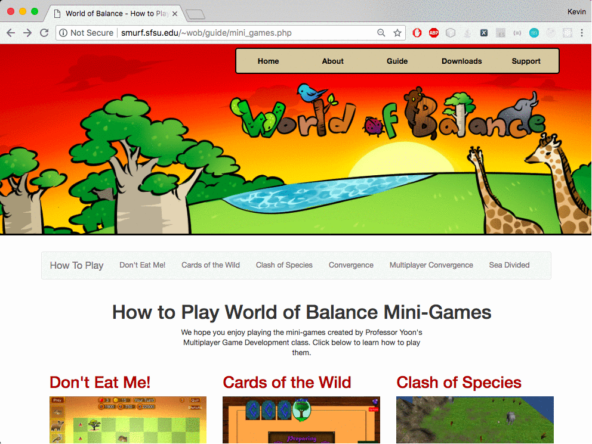Open the Adblock Plus (ABP) extension
This screenshot has width=592, height=444.
(434, 33)
